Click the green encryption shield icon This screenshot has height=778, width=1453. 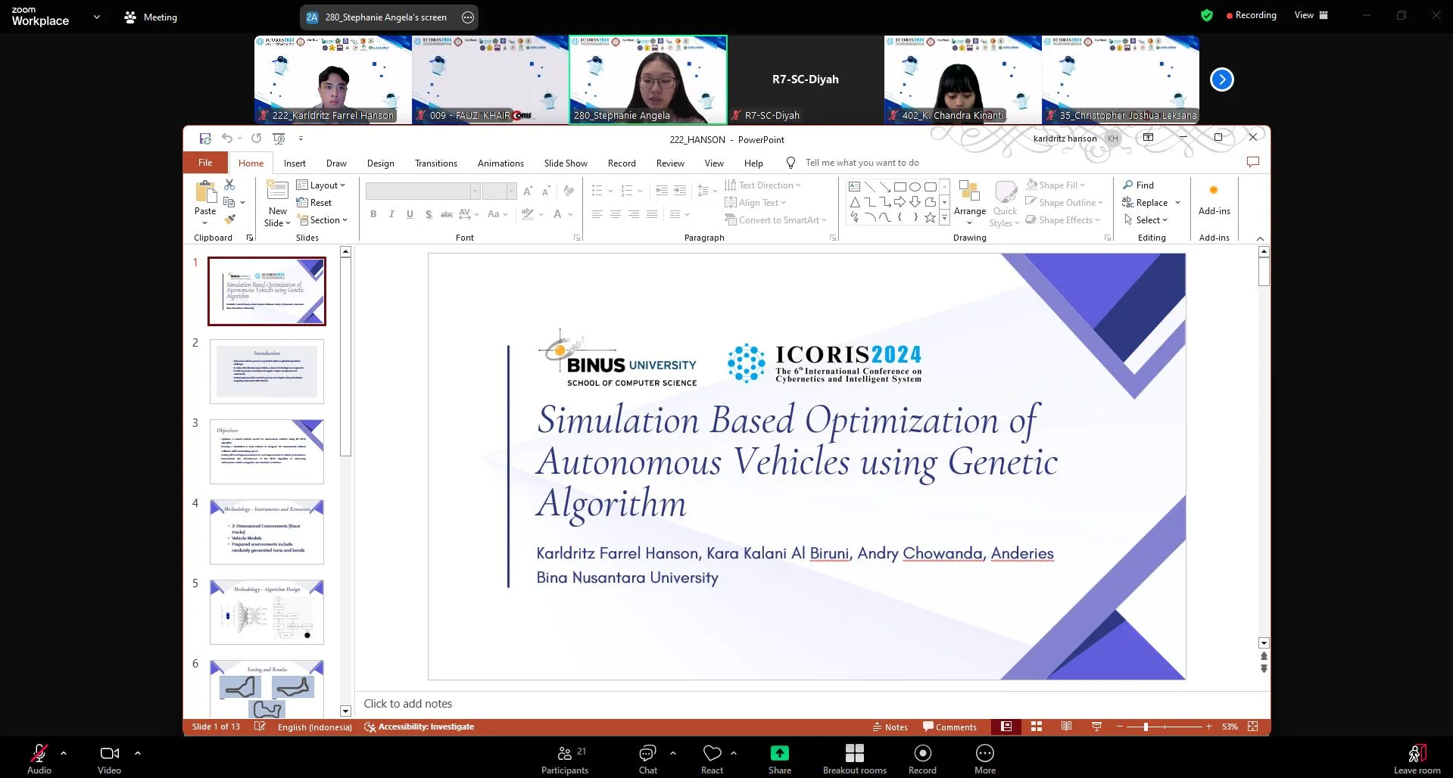(1207, 15)
